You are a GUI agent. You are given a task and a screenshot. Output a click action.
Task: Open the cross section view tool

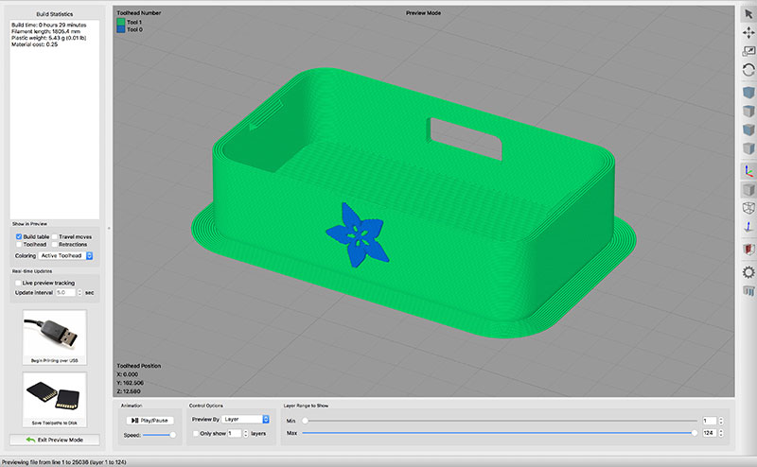pos(748,249)
